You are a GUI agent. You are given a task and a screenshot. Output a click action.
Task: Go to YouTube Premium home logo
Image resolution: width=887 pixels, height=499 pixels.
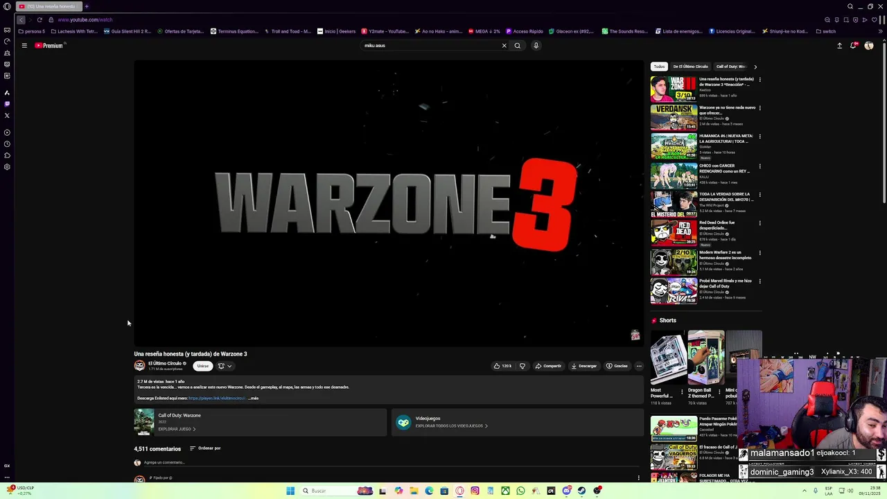pos(49,46)
